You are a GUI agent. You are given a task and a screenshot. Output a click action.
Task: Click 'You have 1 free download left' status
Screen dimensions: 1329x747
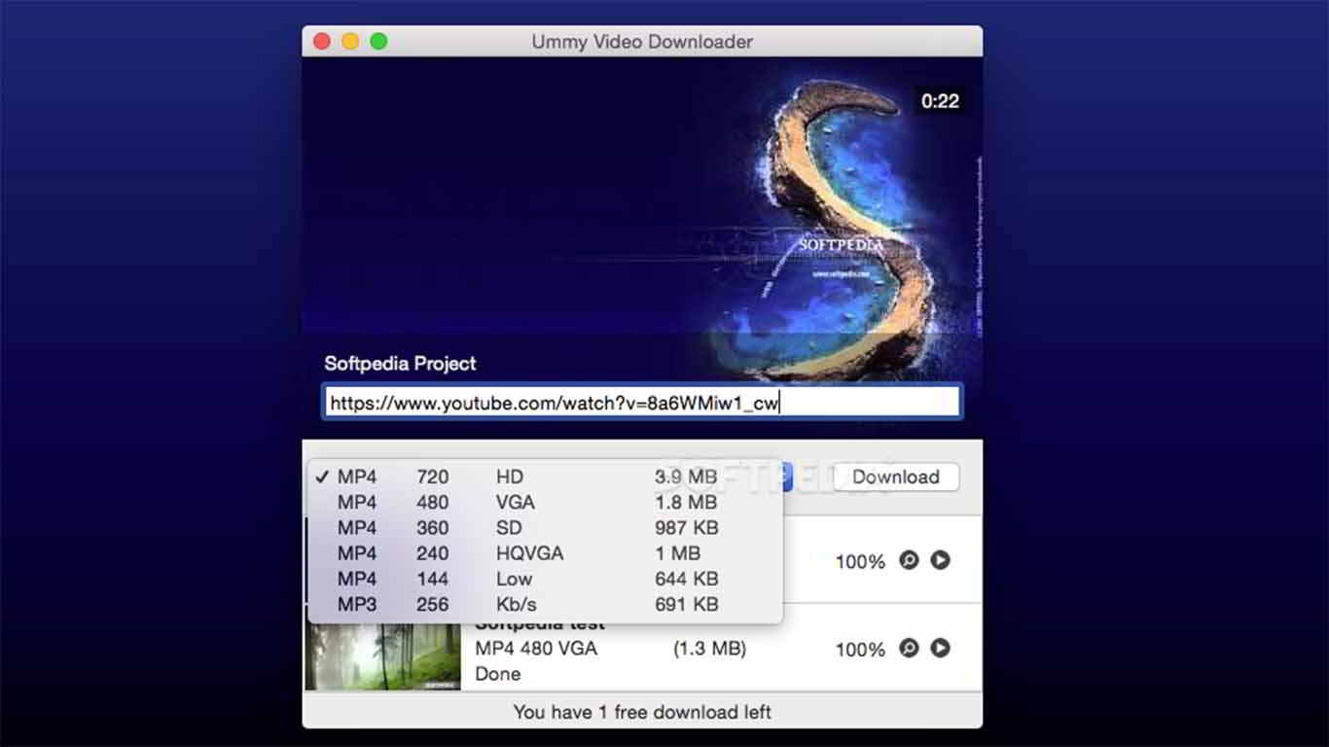point(642,712)
